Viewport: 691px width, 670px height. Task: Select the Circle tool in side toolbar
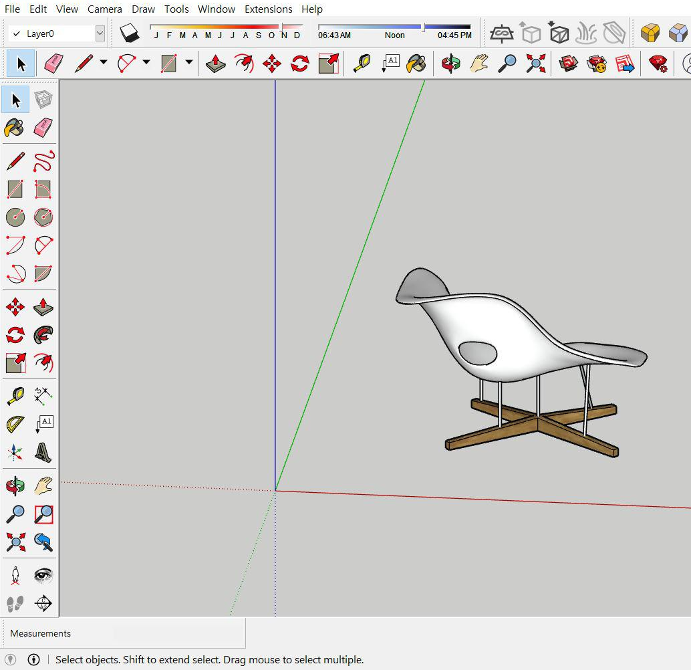tap(15, 217)
